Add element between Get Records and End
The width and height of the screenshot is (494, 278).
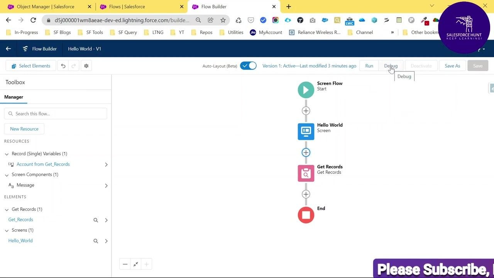point(306,194)
